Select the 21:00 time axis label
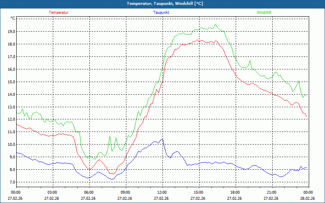325x203 pixels. (271, 192)
